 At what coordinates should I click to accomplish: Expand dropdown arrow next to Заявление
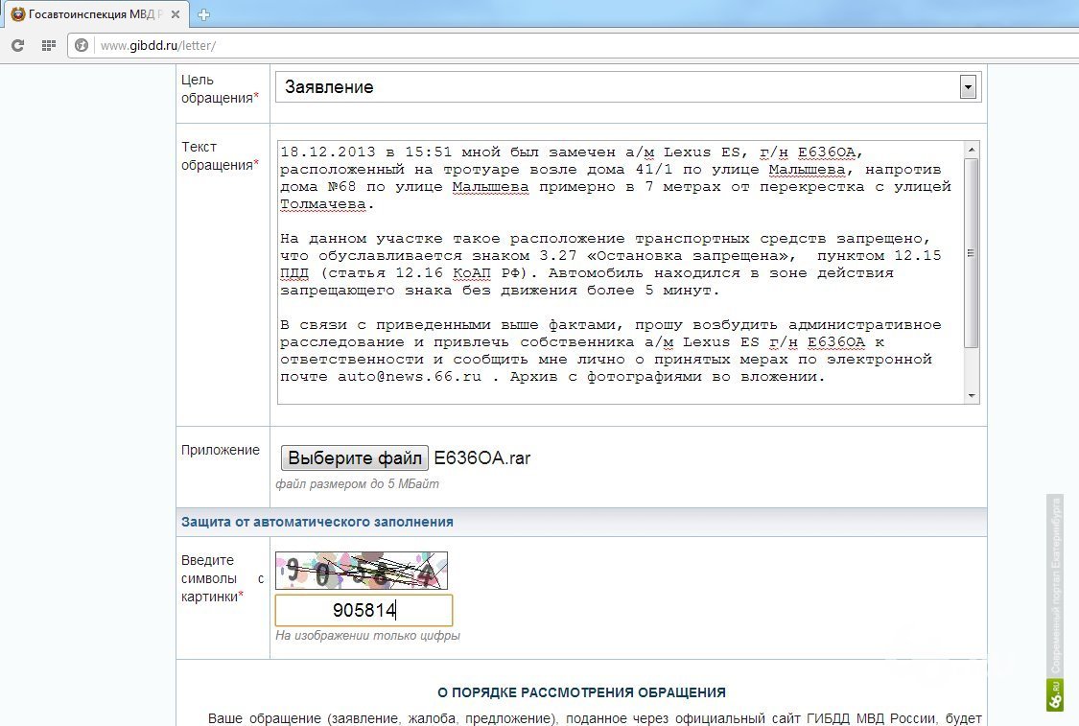968,87
